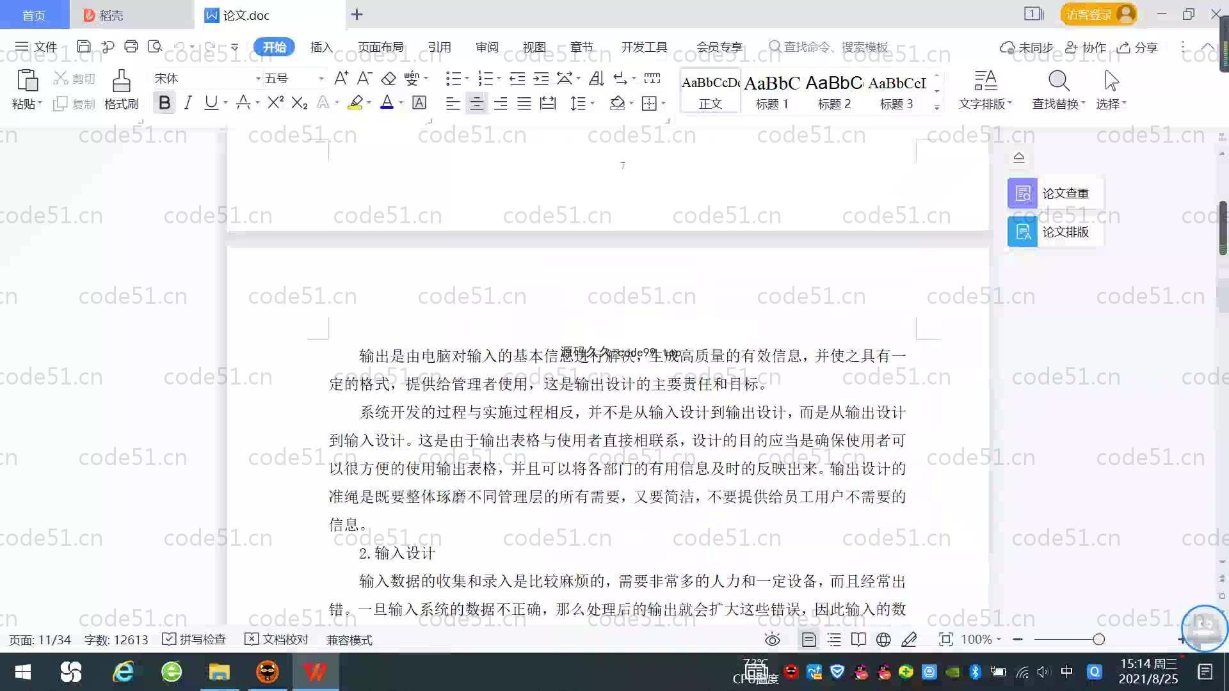The height and width of the screenshot is (691, 1229).
Task: Click the Print icon in quick access toolbar
Action: tap(131, 47)
